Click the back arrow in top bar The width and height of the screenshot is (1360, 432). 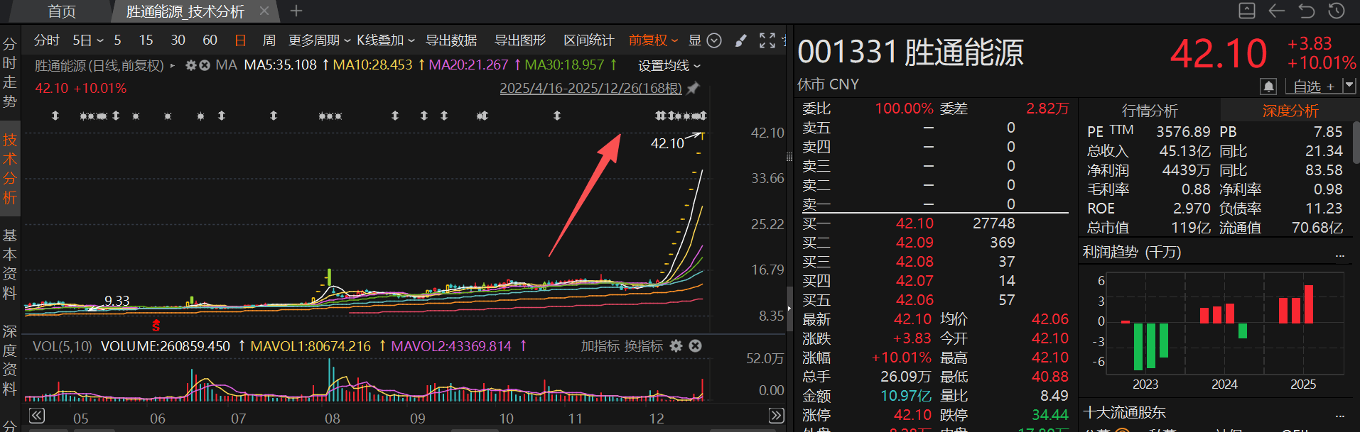(x=1277, y=11)
